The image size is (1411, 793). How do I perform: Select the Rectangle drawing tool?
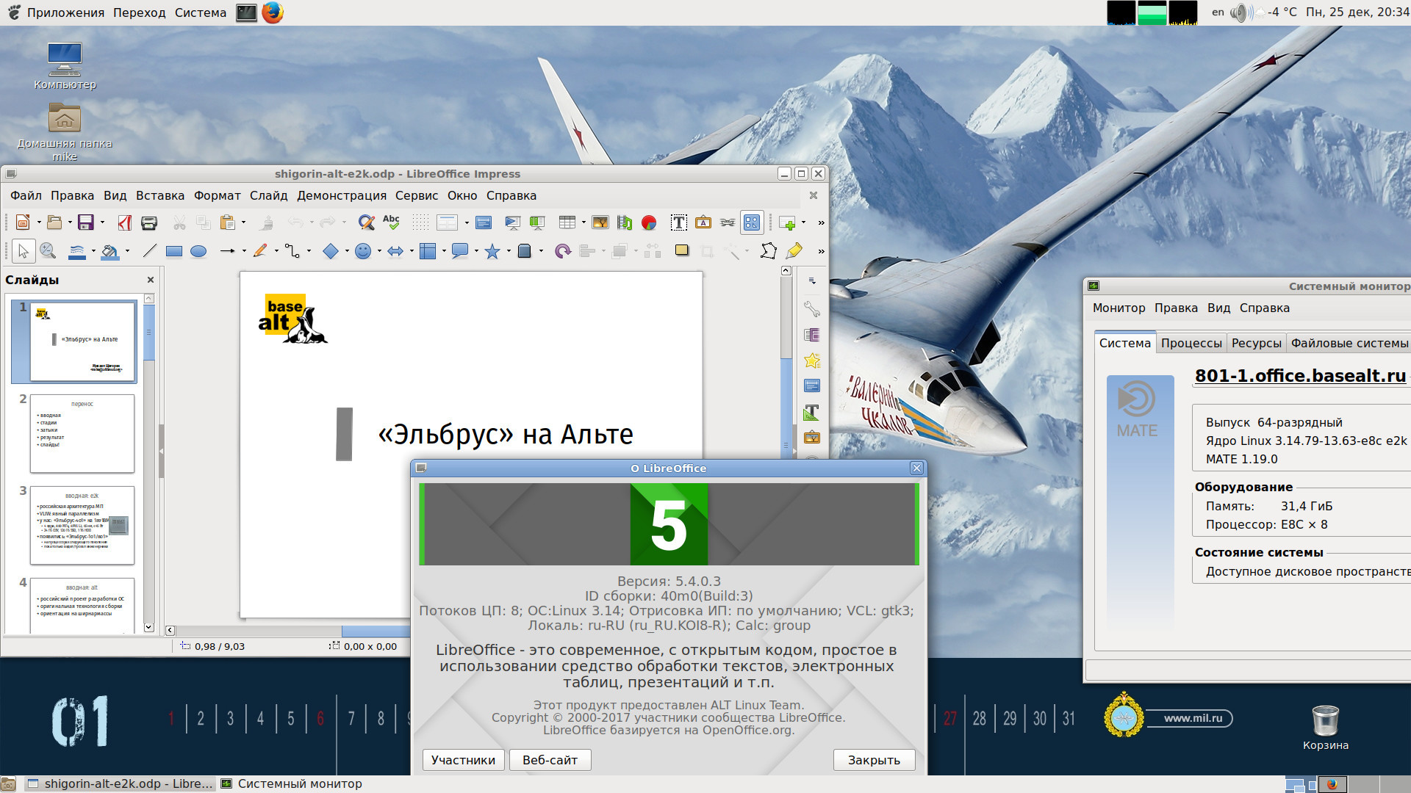174,251
